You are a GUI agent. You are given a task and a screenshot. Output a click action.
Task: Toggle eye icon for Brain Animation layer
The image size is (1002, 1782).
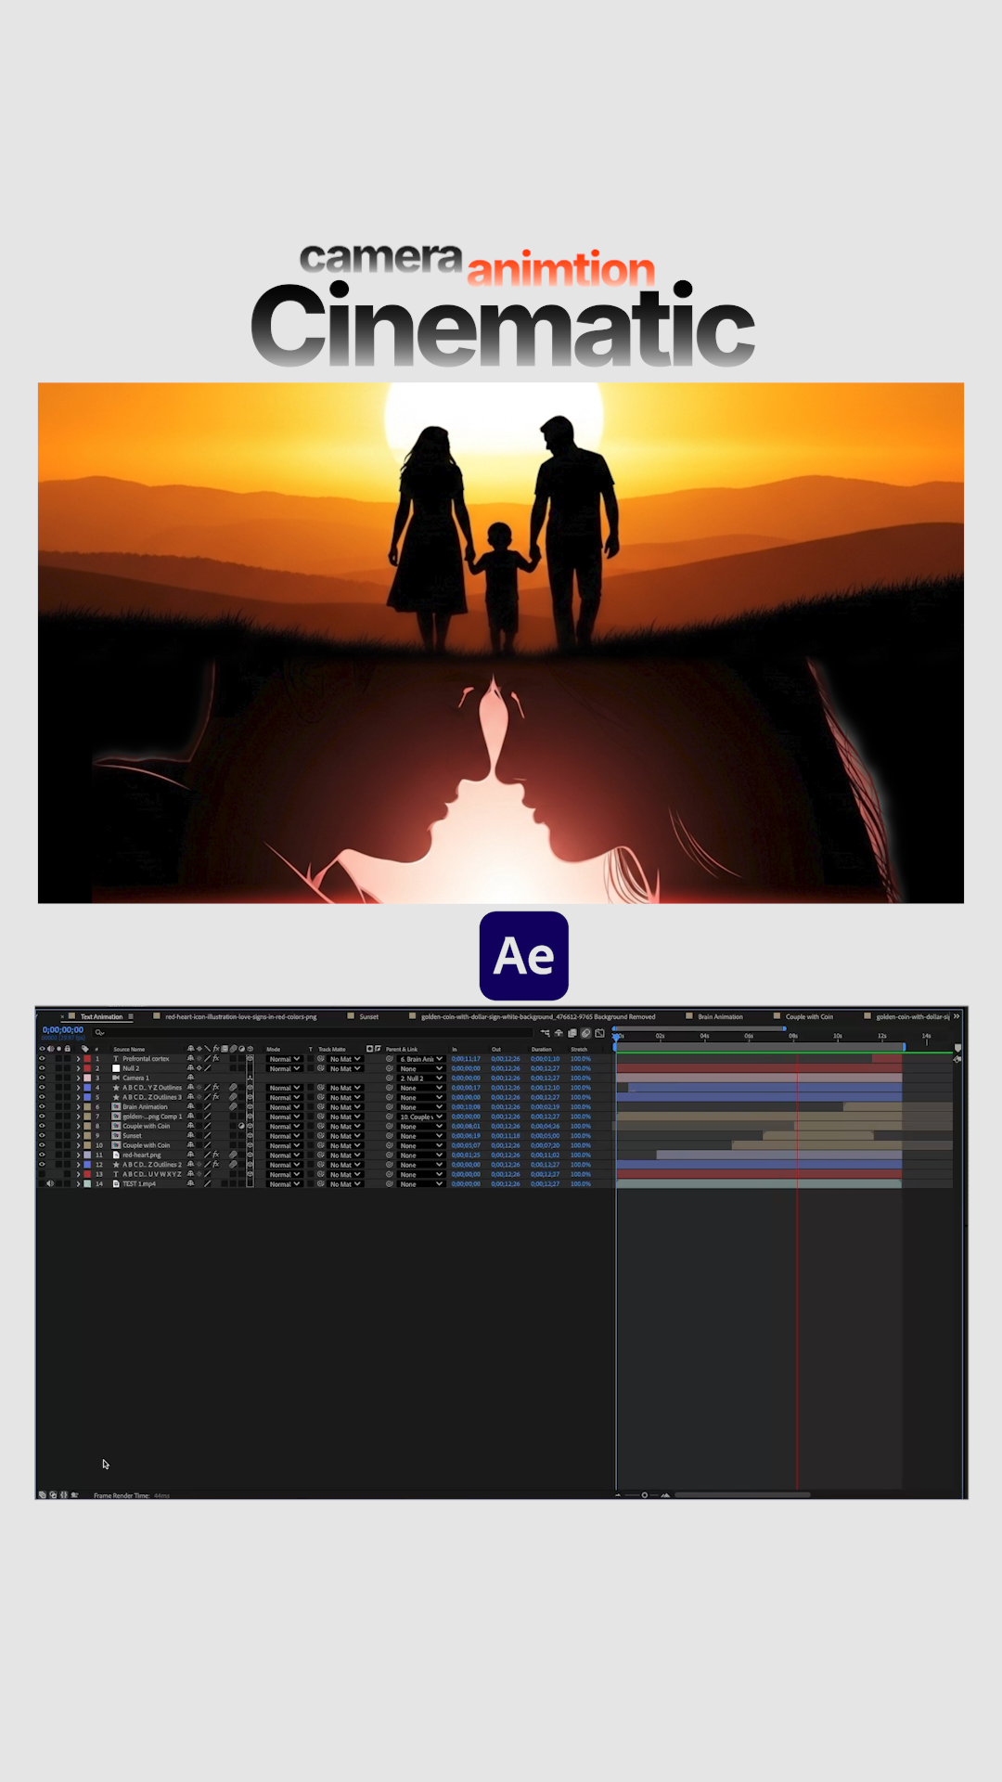pos(42,1106)
